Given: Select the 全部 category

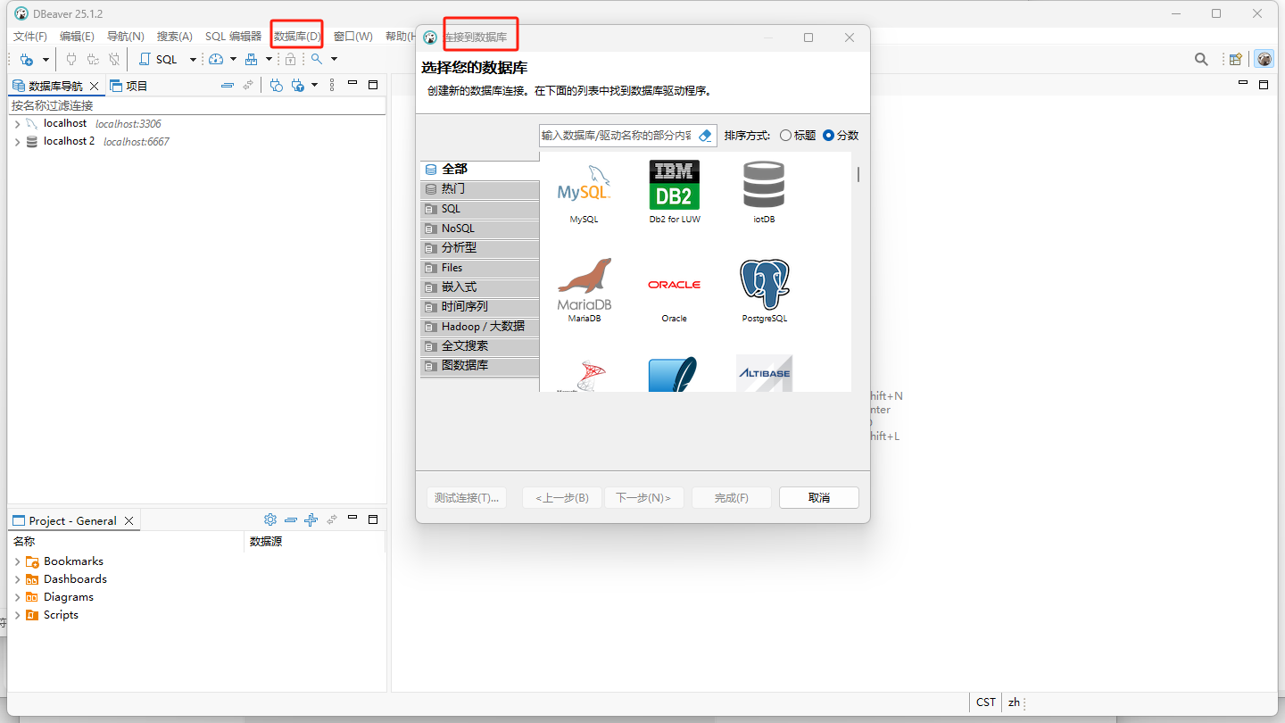Looking at the screenshot, I should click(x=480, y=169).
